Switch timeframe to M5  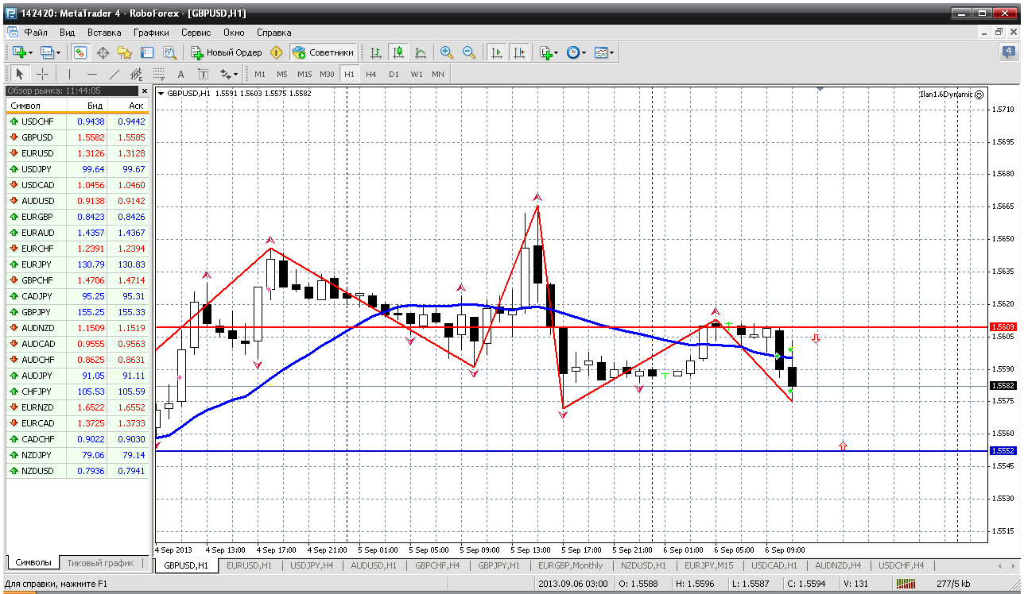pyautogui.click(x=282, y=74)
